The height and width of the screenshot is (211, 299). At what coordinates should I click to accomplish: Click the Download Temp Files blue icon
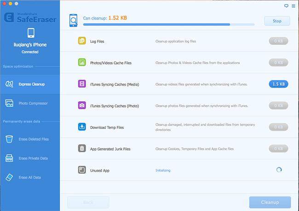click(x=82, y=127)
